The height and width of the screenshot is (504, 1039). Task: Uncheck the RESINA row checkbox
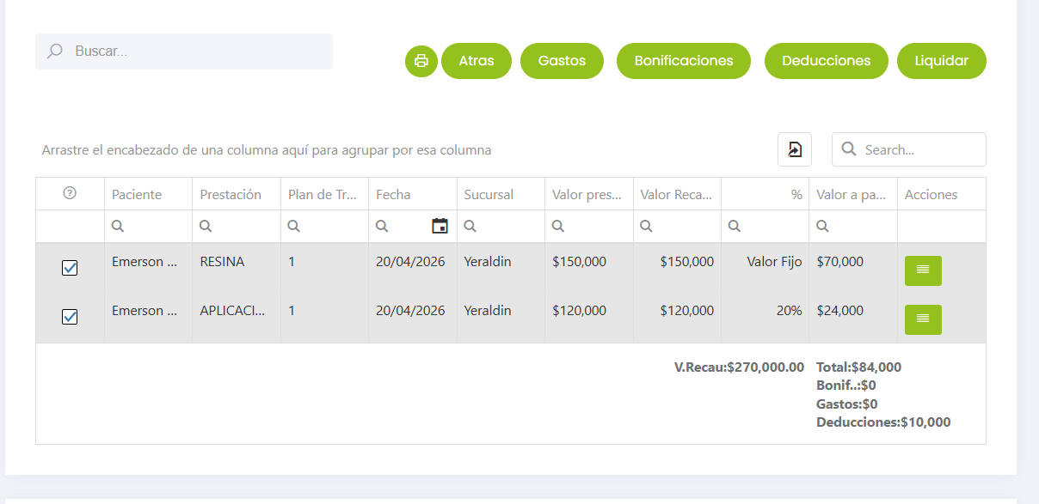tap(71, 268)
